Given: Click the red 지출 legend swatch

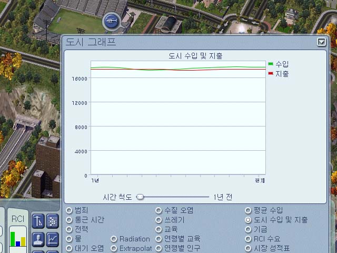Looking at the screenshot, I should pyautogui.click(x=271, y=74).
